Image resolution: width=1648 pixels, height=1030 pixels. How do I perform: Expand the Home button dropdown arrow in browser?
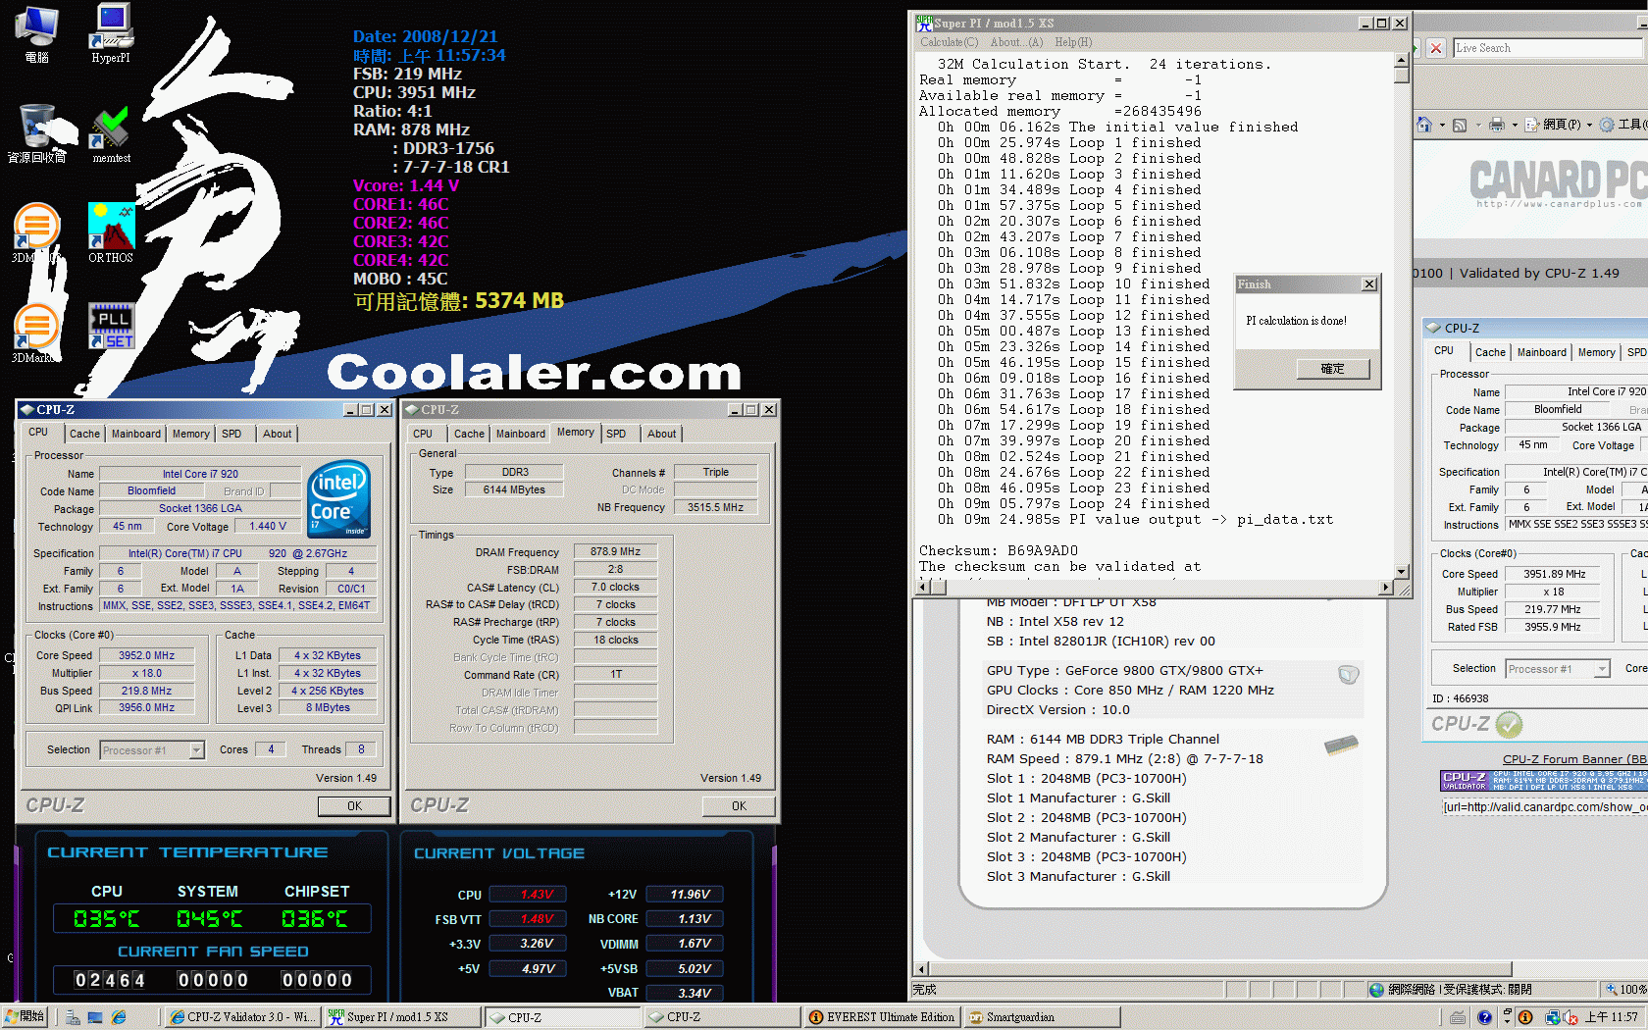1442,125
